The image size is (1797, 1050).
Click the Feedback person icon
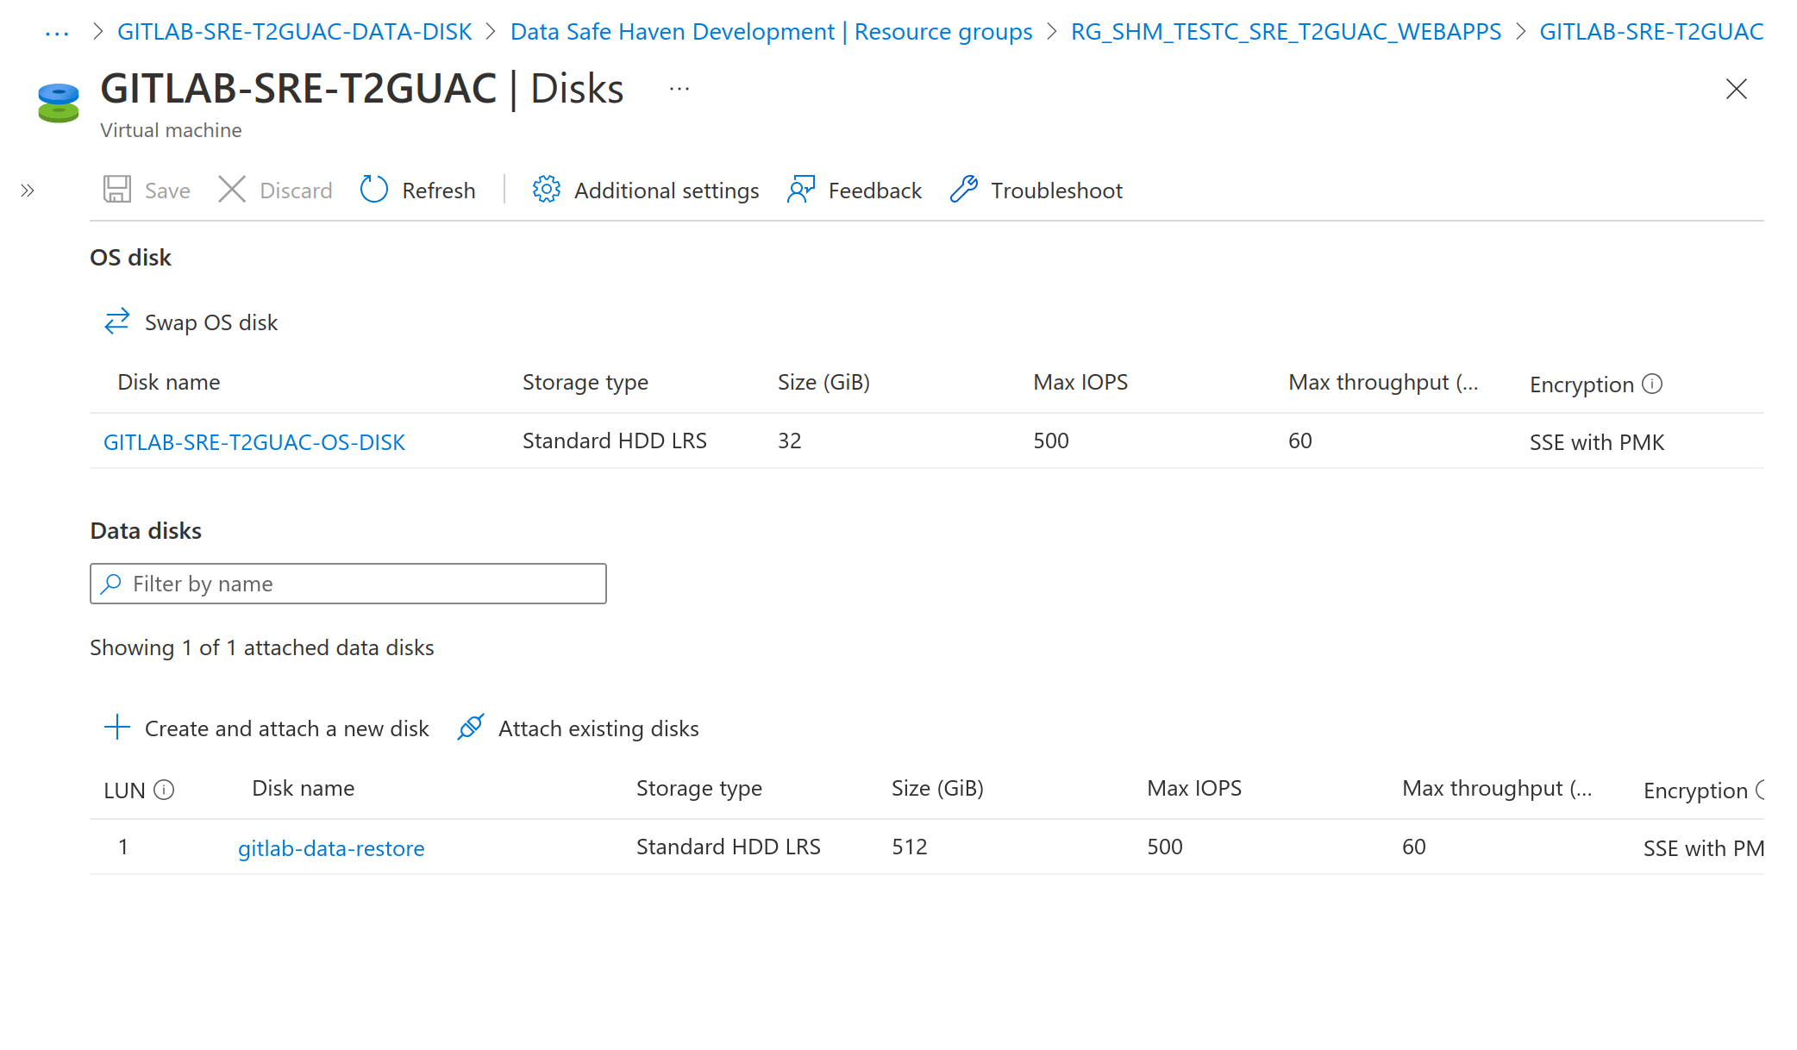coord(801,190)
